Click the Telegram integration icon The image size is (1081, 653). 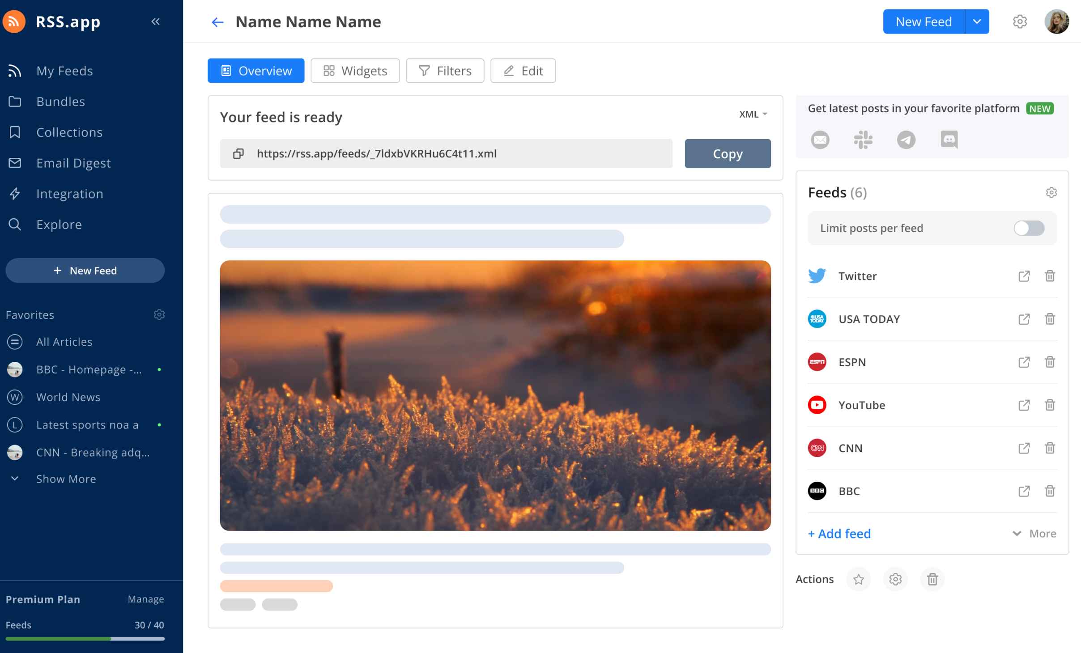coord(906,140)
